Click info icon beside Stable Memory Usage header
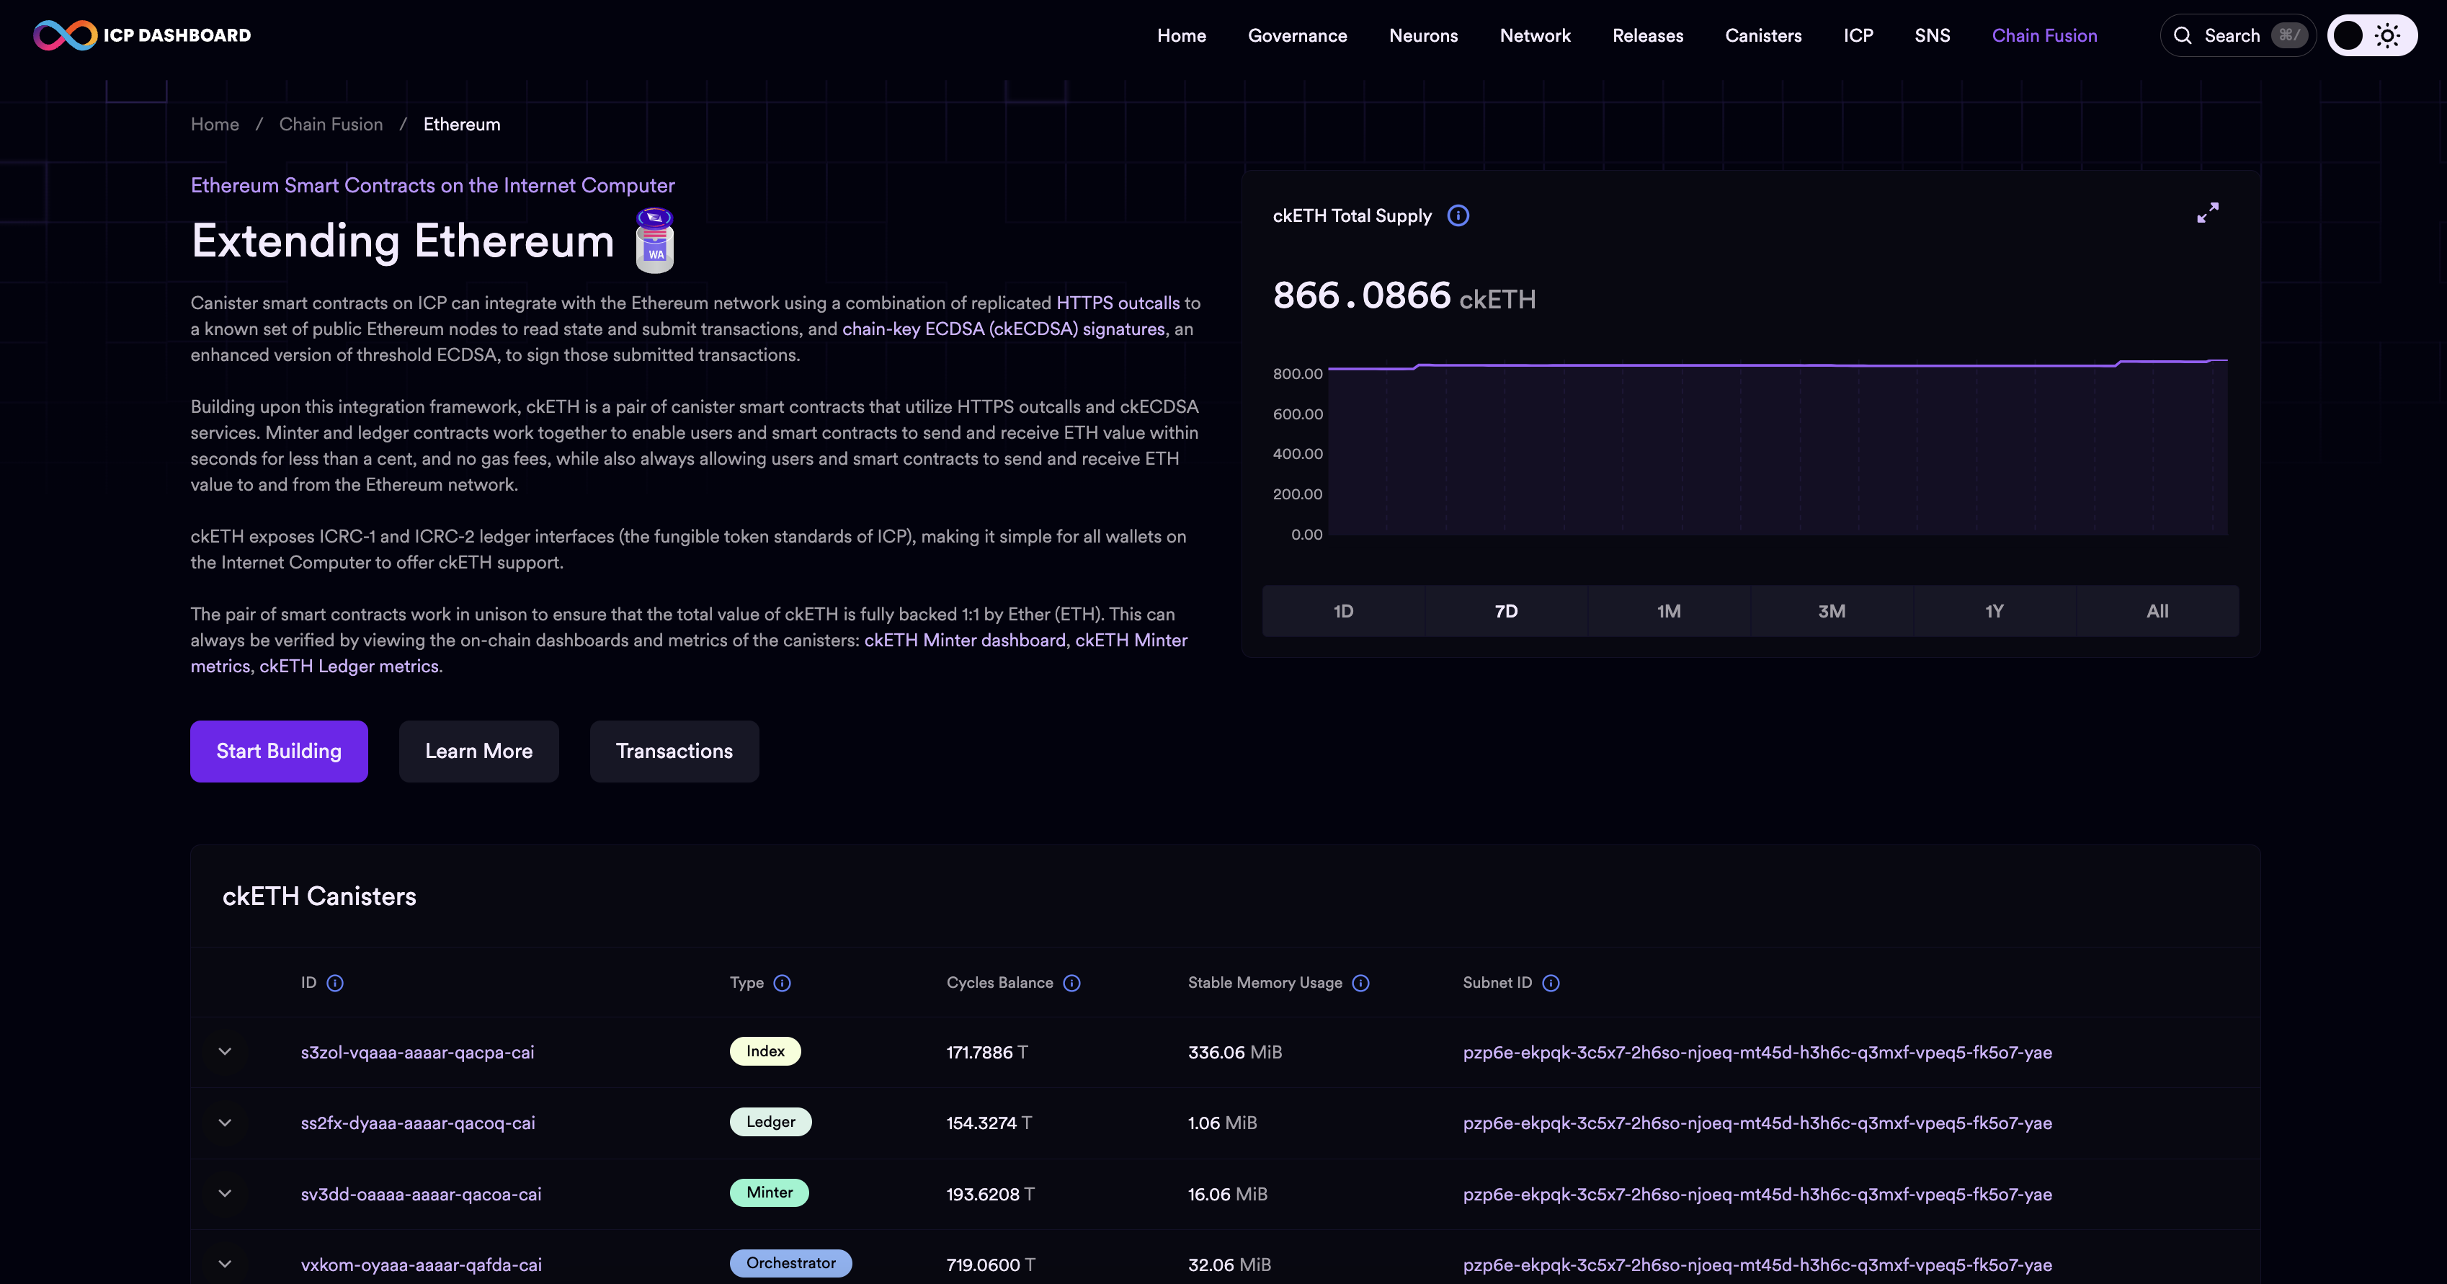This screenshot has width=2447, height=1284. click(1360, 983)
